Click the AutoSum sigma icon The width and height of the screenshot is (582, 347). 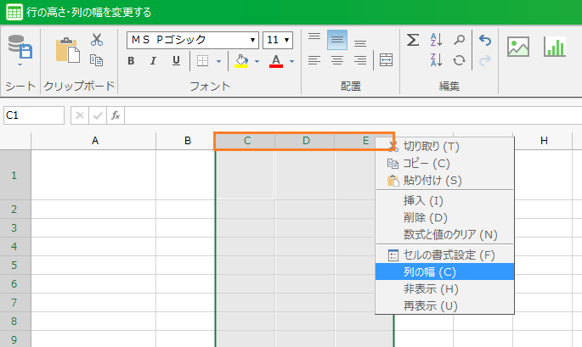[413, 40]
